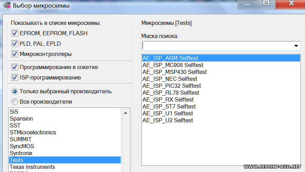This screenshot has height=172, width=305.
Task: Uncheck EPROM, EEPROM, FLASH checkbox
Action: point(15,33)
